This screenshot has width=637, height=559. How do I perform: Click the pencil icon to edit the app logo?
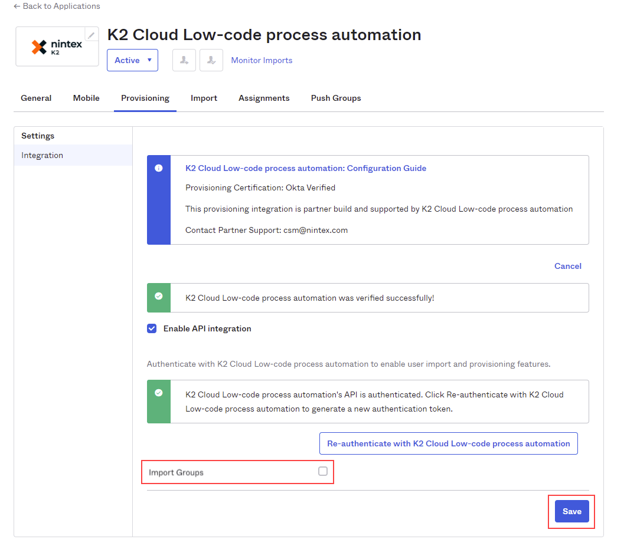click(x=91, y=35)
